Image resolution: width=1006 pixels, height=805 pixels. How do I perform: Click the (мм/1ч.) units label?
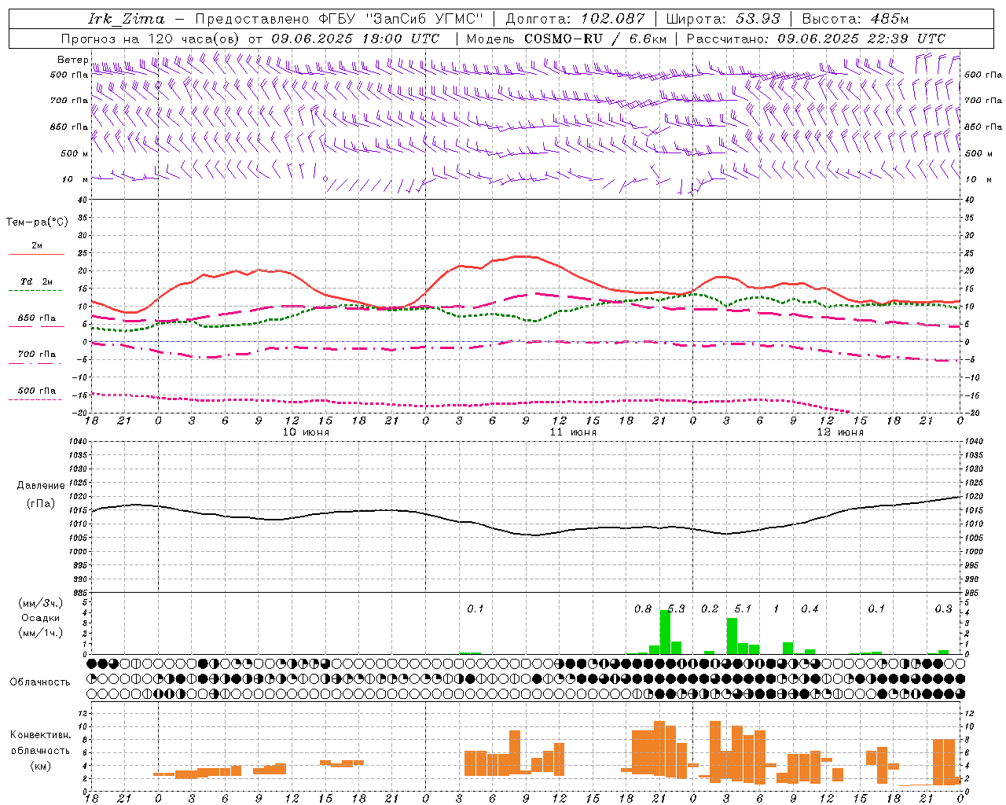click(41, 633)
